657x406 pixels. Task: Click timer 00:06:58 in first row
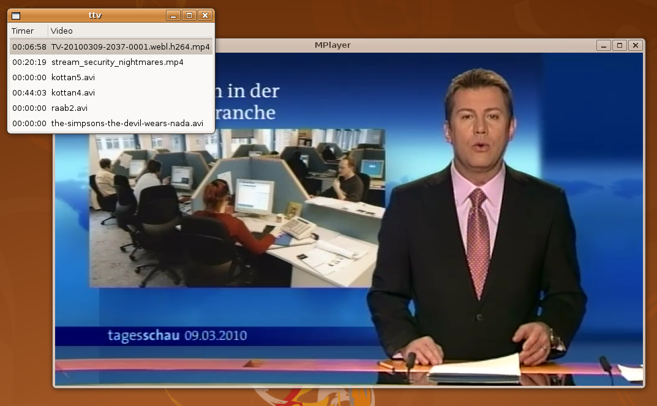[29, 47]
